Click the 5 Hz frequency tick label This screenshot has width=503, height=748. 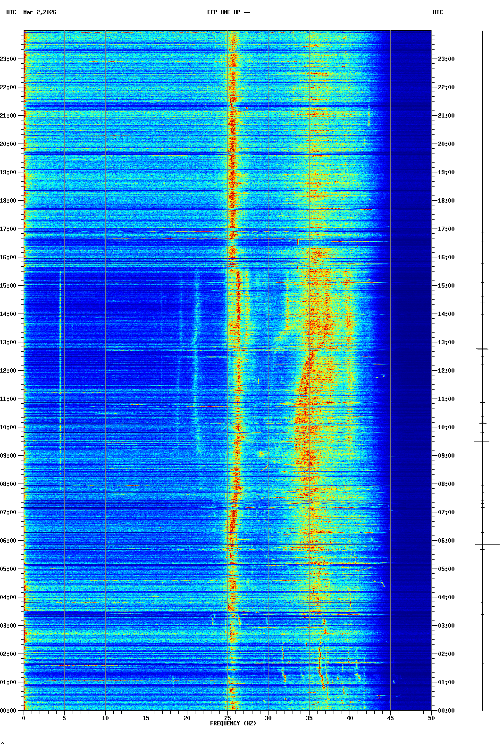pos(64,718)
